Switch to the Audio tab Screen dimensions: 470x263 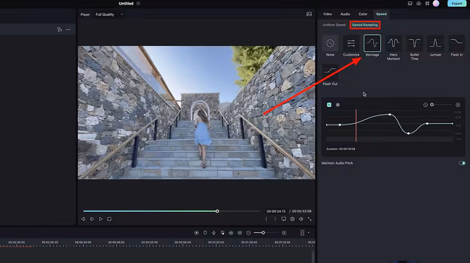[x=345, y=14]
